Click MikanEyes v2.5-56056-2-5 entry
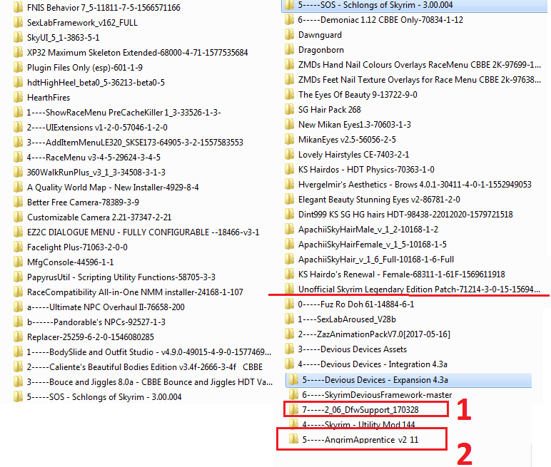Image resolution: width=551 pixels, height=467 pixels. pos(347,140)
